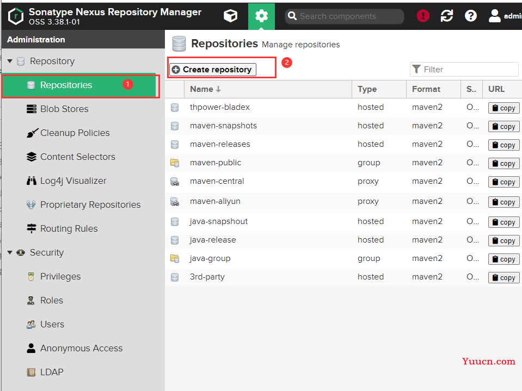Open Blob Stores in the sidebar
The image size is (522, 391).
[64, 109]
